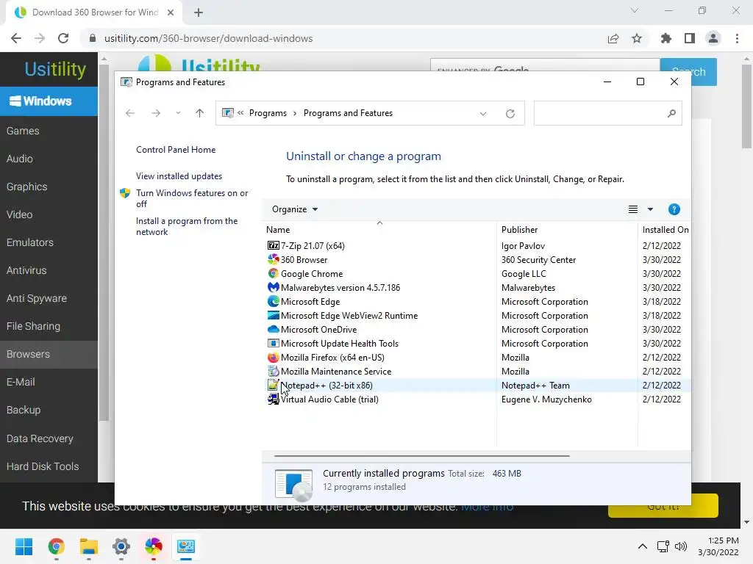Click the Virtual Audio Cable icon
Image resolution: width=753 pixels, height=564 pixels.
pos(274,399)
